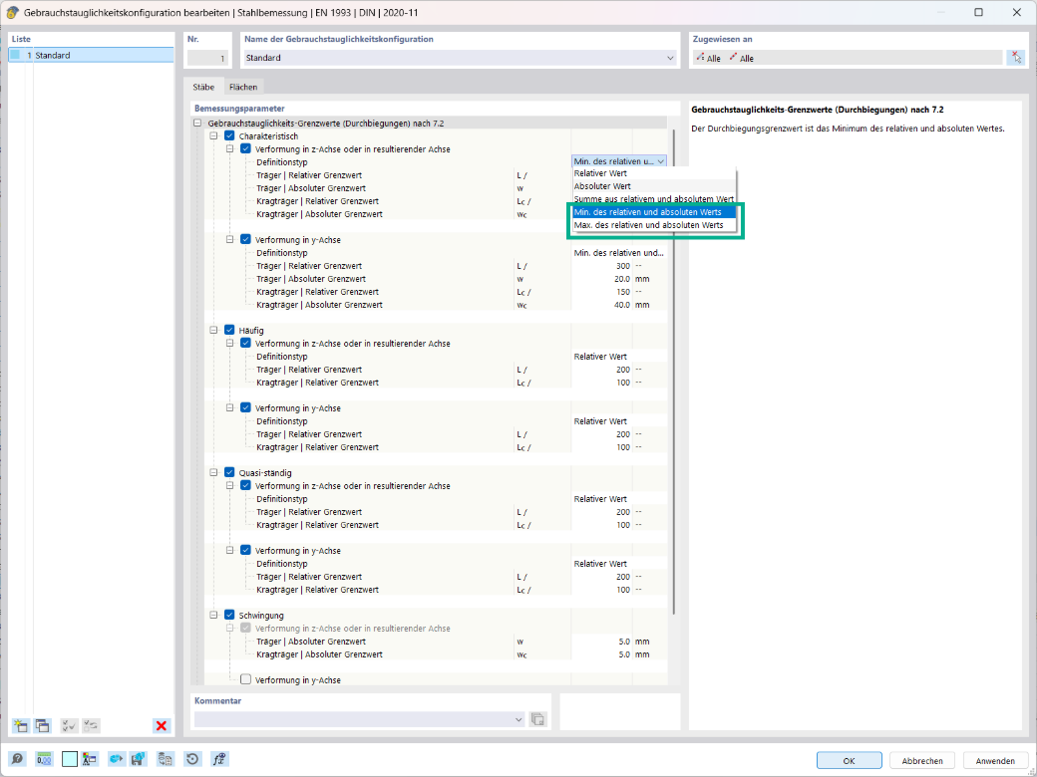Click the vertical scrollbar of Bemessungsparameter
The width and height of the screenshot is (1037, 777).
(674, 370)
